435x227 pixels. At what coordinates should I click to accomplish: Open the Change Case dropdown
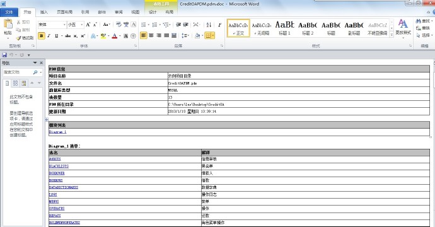(x=107, y=25)
